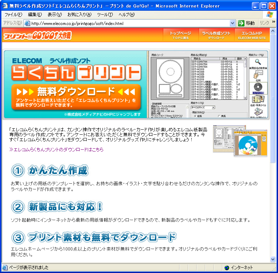
Task: Click the IE icon in the title bar
Action: click(x=5, y=6)
